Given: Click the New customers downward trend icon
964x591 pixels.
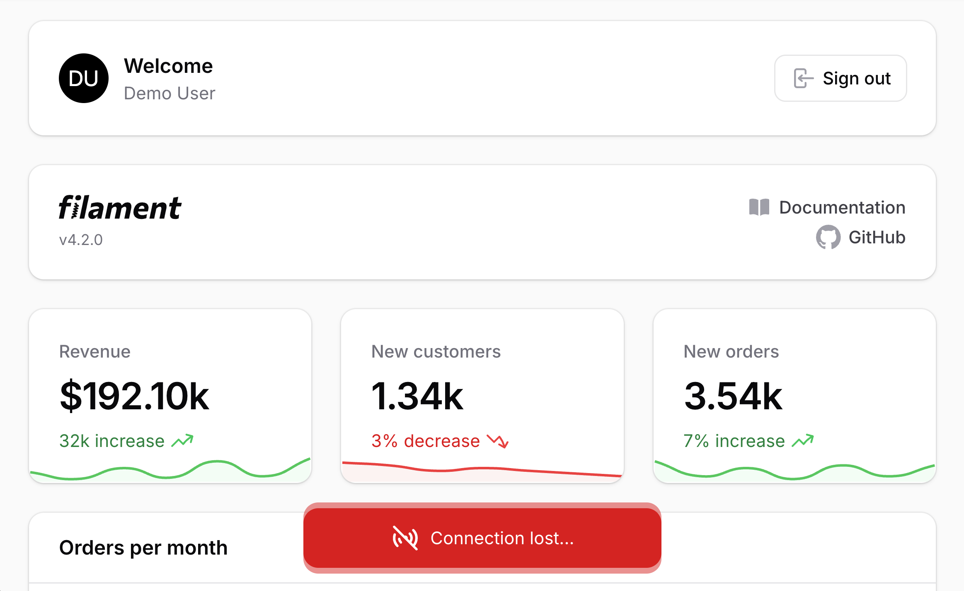Looking at the screenshot, I should [497, 441].
